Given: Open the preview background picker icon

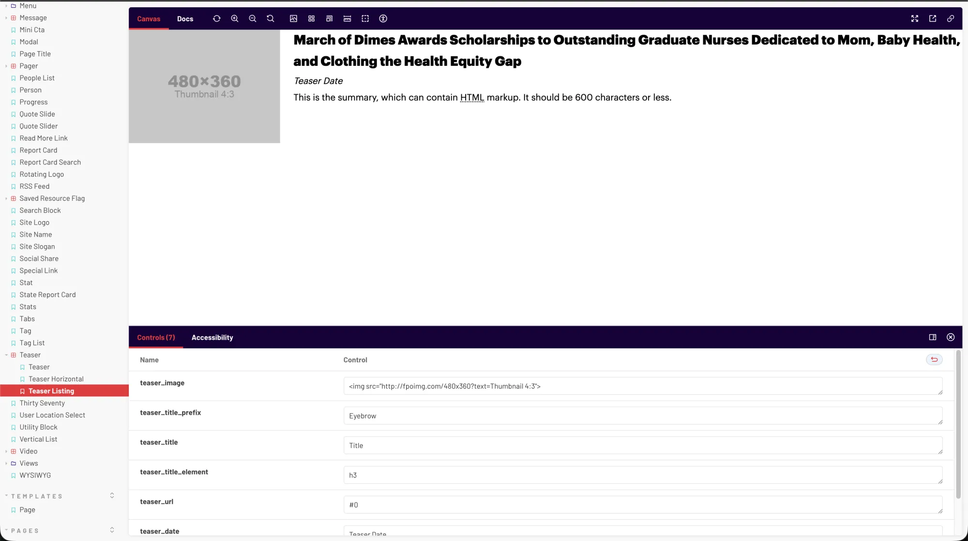Looking at the screenshot, I should point(293,18).
